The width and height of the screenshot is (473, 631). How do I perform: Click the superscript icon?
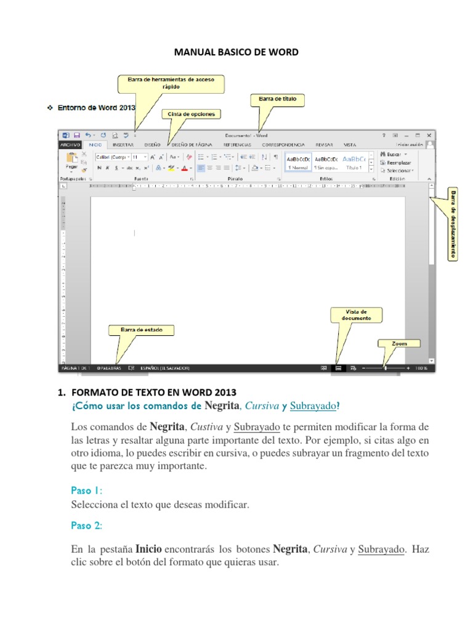pos(147,168)
